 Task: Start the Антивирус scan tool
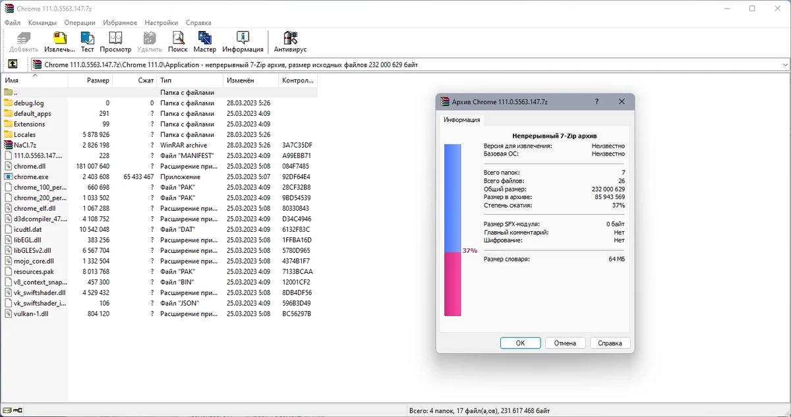coord(290,42)
